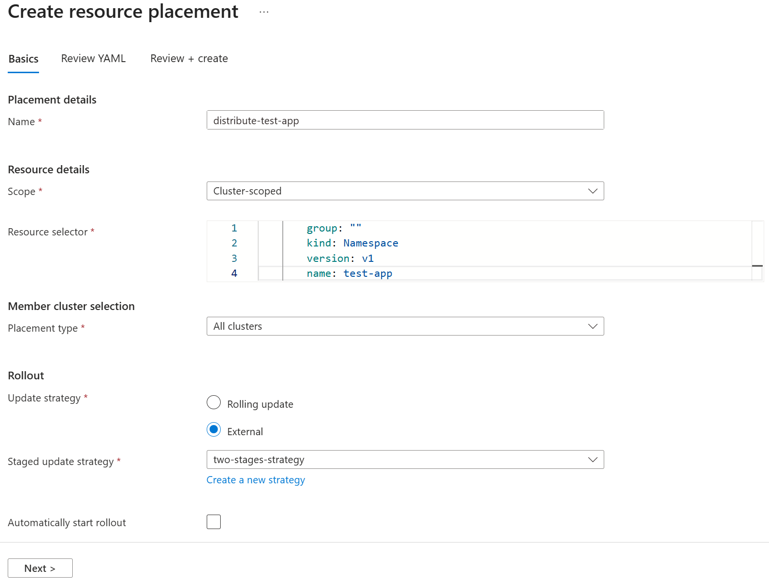Click the 'name: test-app' selector line

tap(349, 273)
